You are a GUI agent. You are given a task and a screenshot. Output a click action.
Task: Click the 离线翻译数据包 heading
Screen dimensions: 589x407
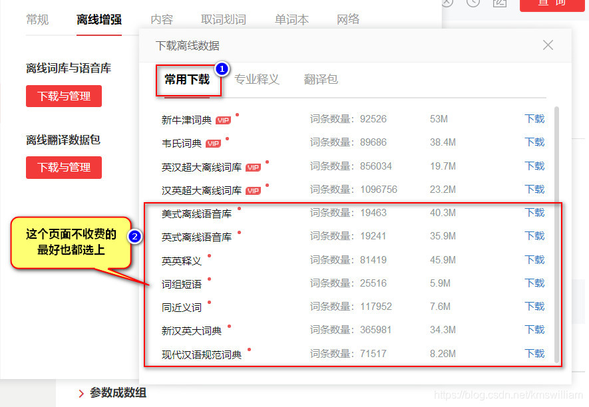63,140
